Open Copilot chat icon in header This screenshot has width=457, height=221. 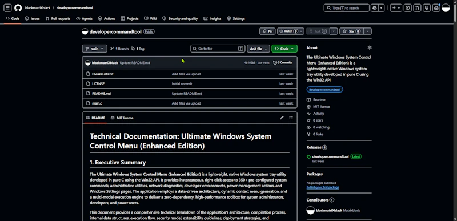tap(374, 8)
